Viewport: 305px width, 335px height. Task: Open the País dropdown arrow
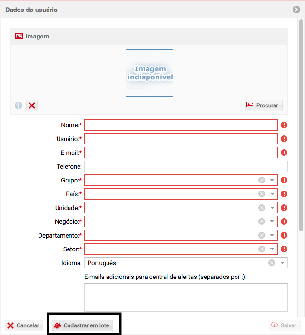272,194
